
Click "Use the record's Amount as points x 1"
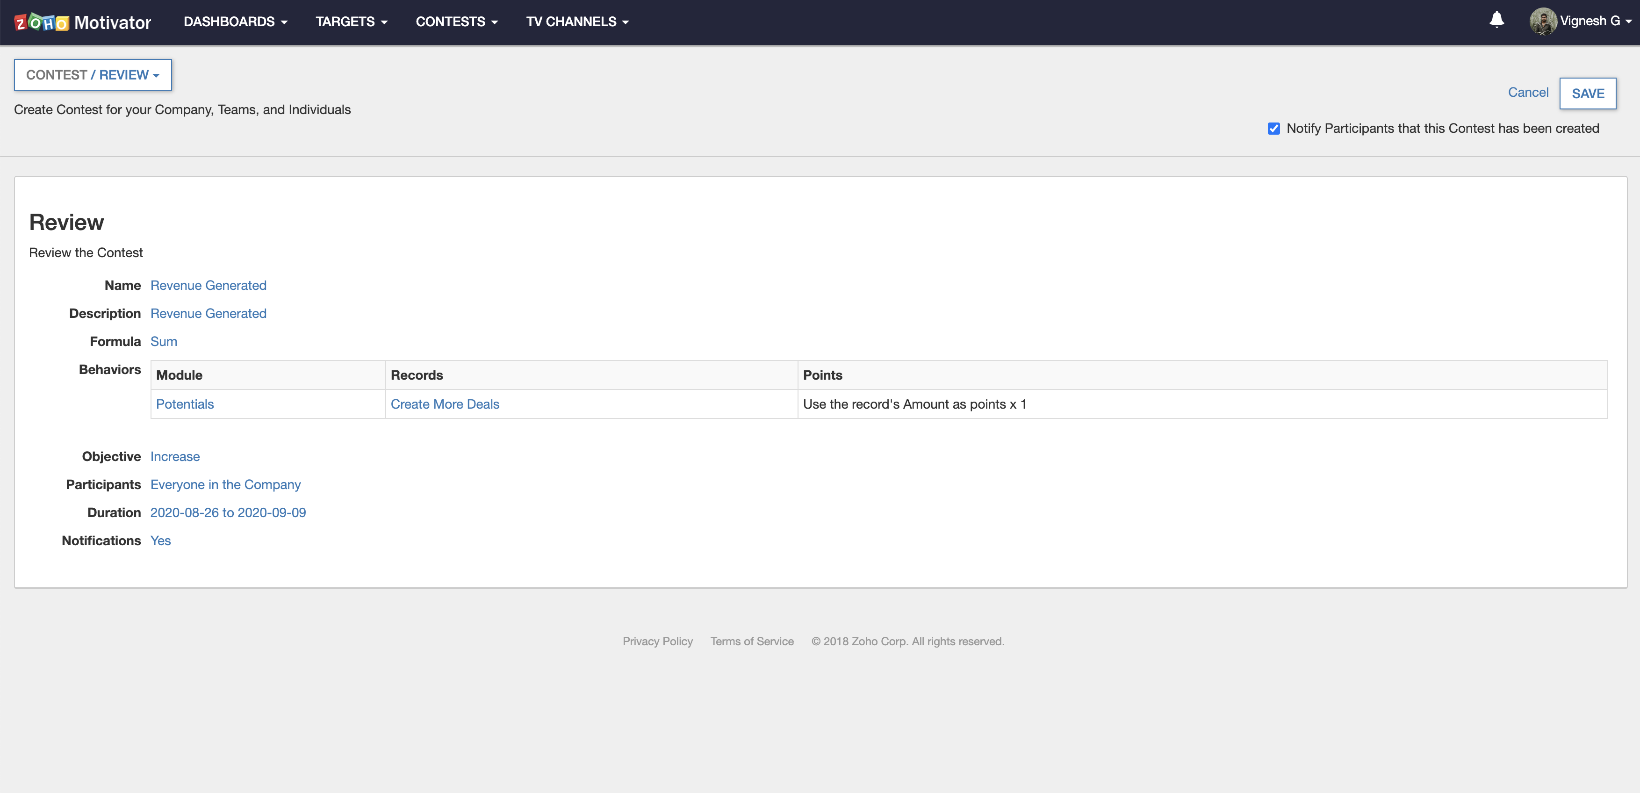coord(914,404)
